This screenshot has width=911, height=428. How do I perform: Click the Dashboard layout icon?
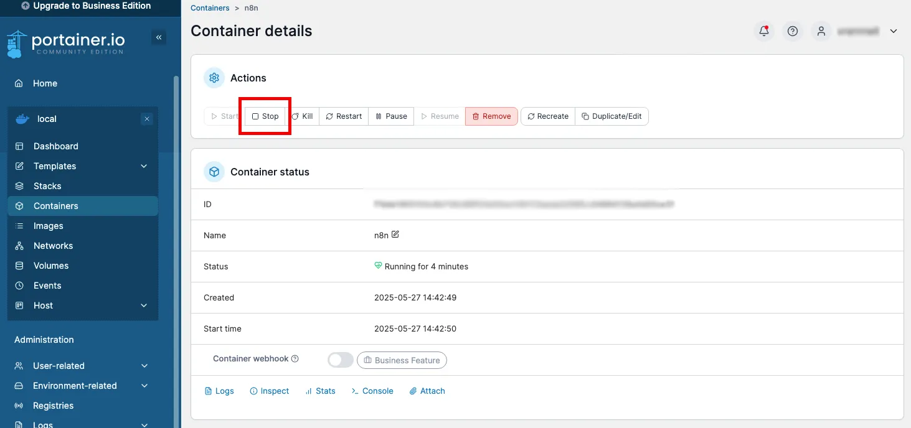coord(19,146)
